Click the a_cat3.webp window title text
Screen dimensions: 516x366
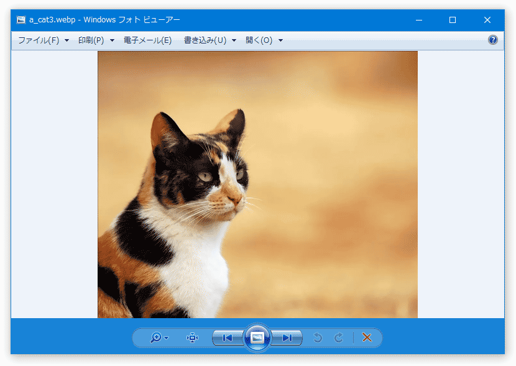pos(104,20)
